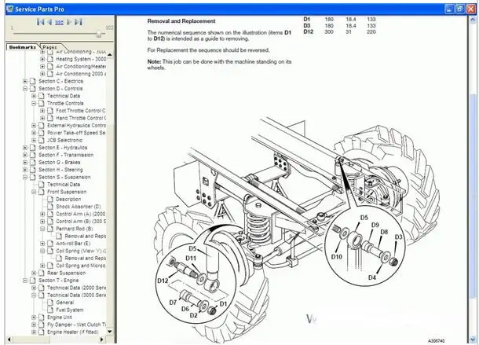
Task: Click page icon beside General bookmark
Action: 50,303
